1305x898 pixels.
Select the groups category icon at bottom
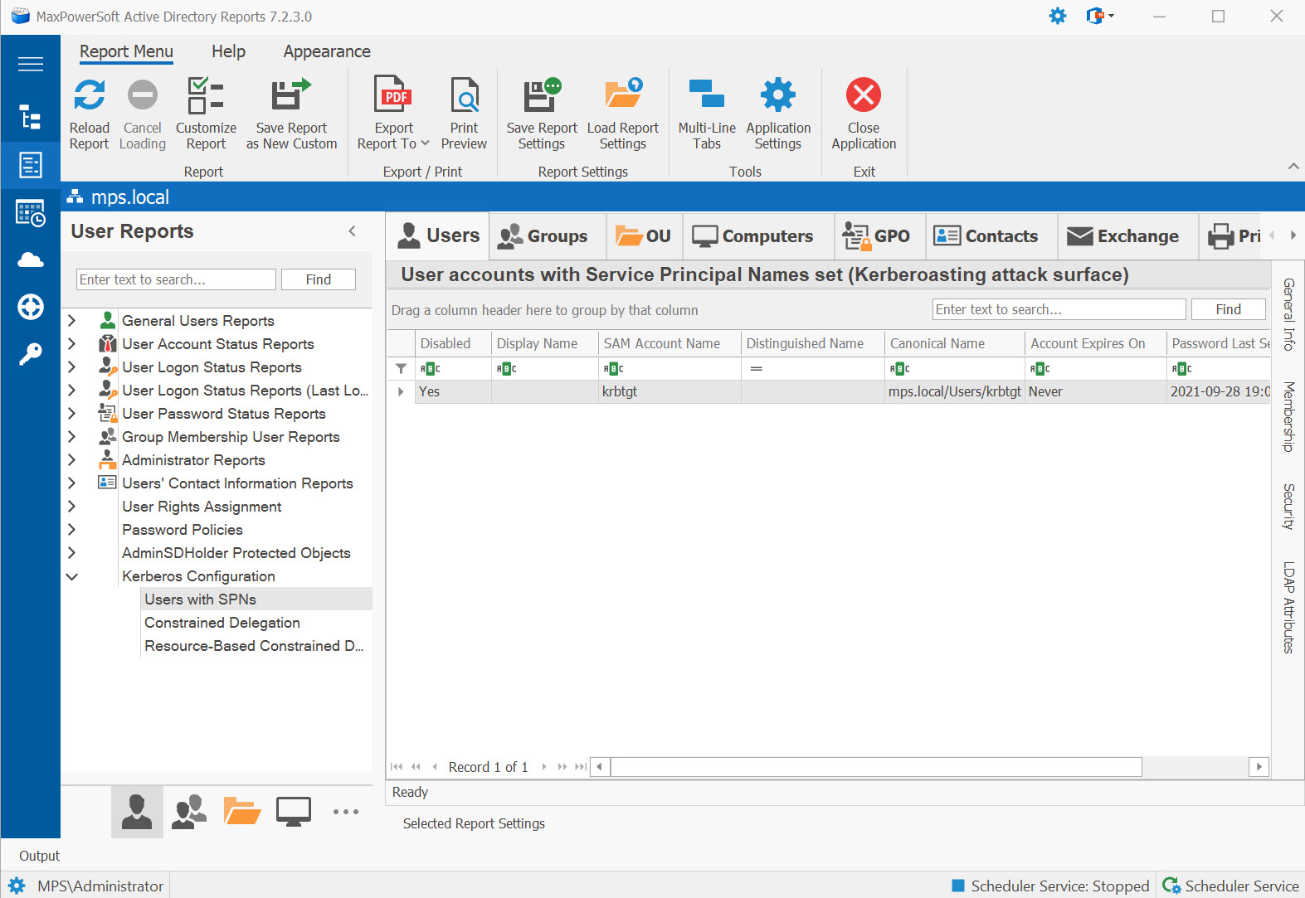[189, 812]
